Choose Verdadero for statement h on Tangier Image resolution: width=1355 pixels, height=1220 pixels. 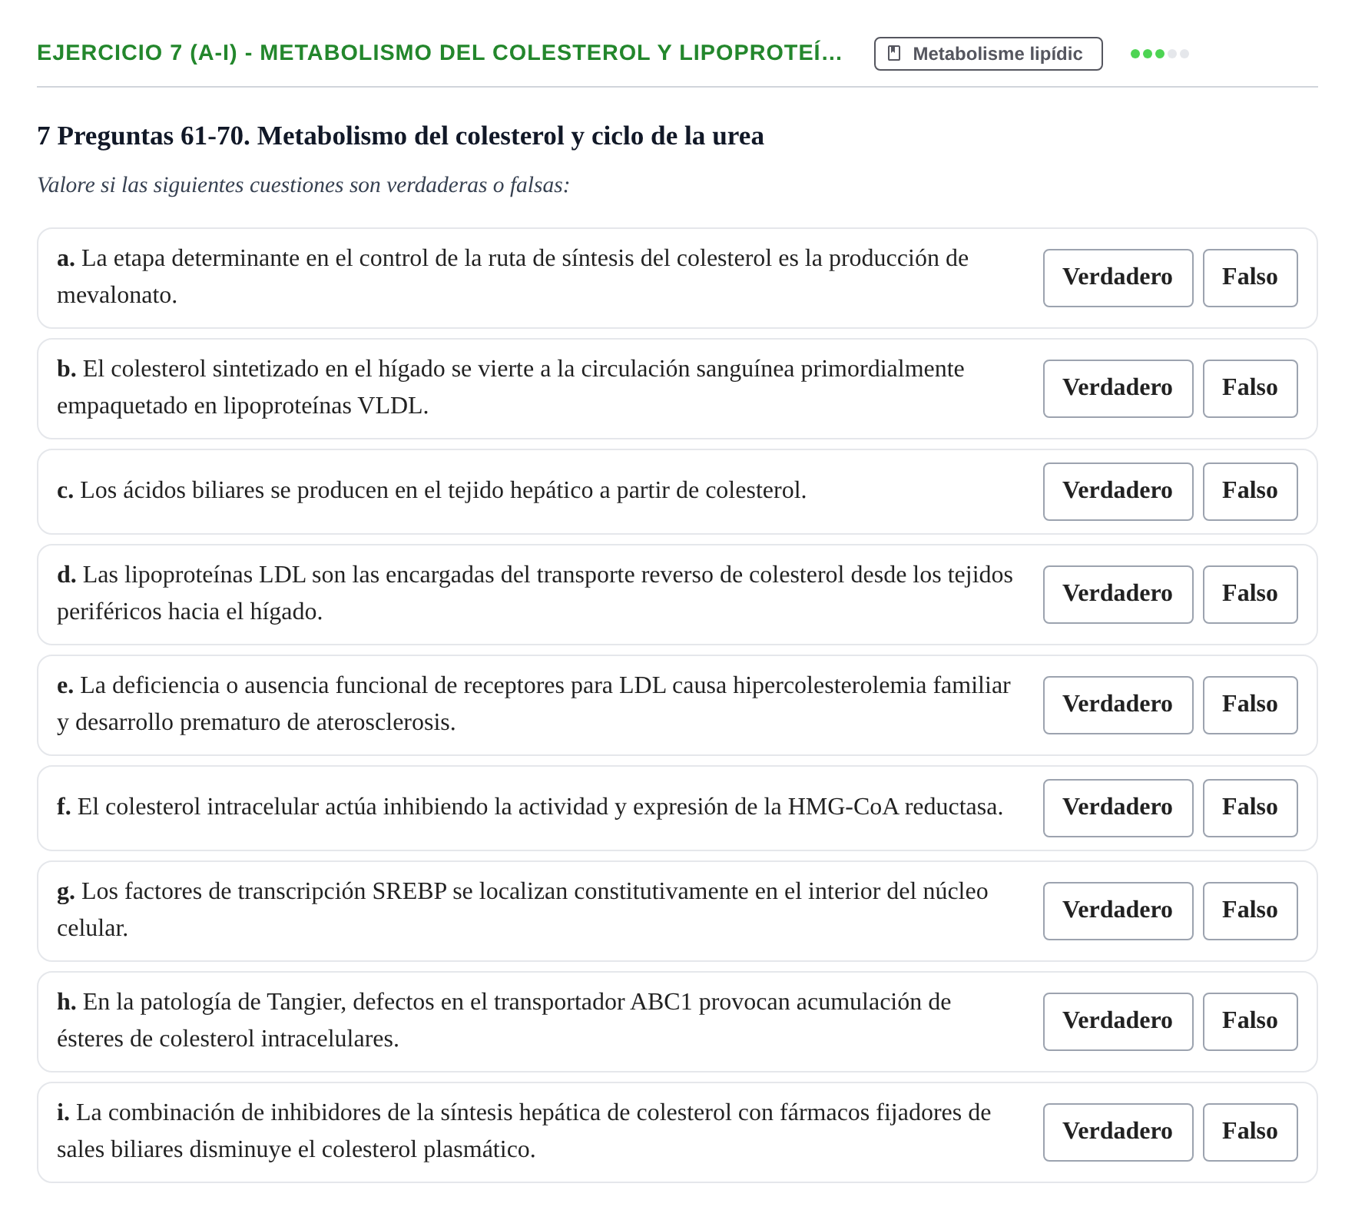tap(1118, 1021)
